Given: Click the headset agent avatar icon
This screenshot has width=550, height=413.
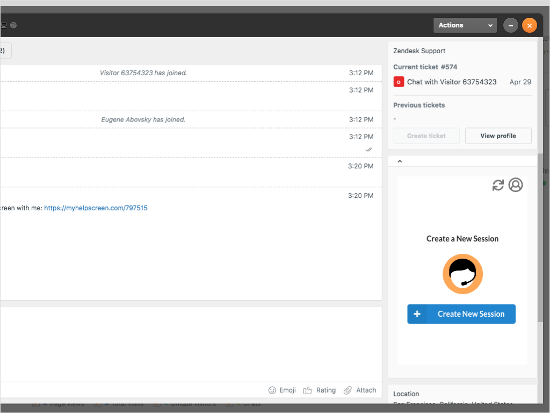Looking at the screenshot, I should [462, 274].
